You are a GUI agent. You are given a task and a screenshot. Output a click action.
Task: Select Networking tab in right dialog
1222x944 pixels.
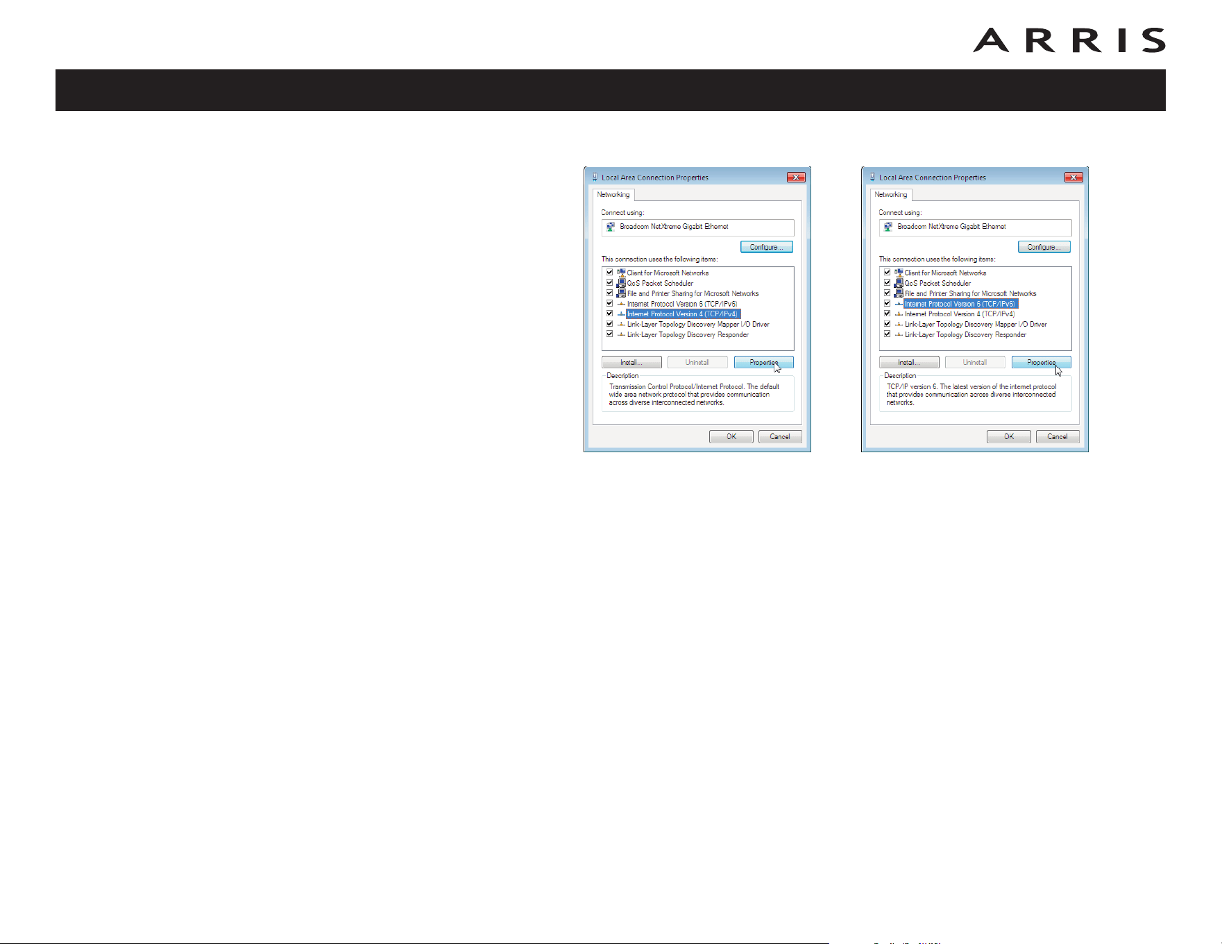[x=891, y=195]
